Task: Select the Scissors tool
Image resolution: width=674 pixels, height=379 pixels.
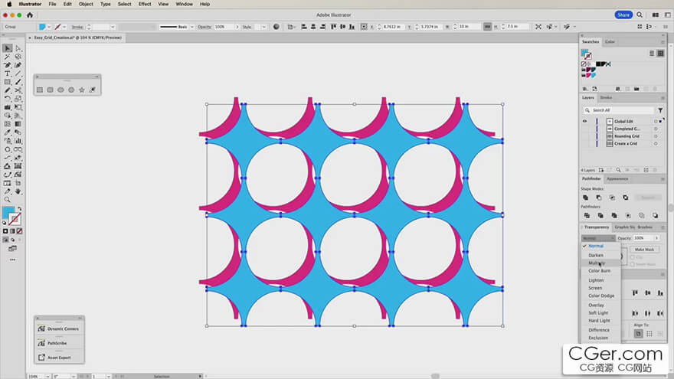Action: coord(18,90)
